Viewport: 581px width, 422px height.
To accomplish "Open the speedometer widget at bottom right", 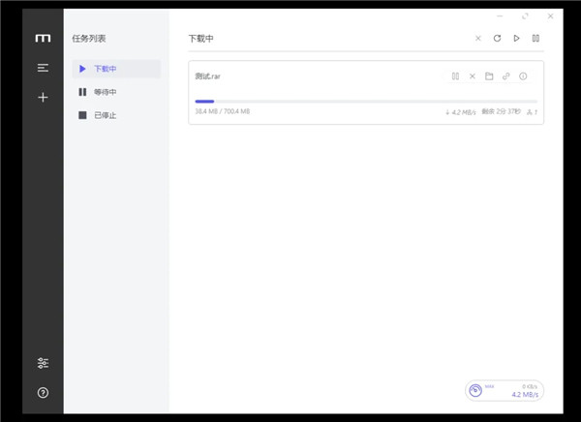I will pyautogui.click(x=505, y=390).
